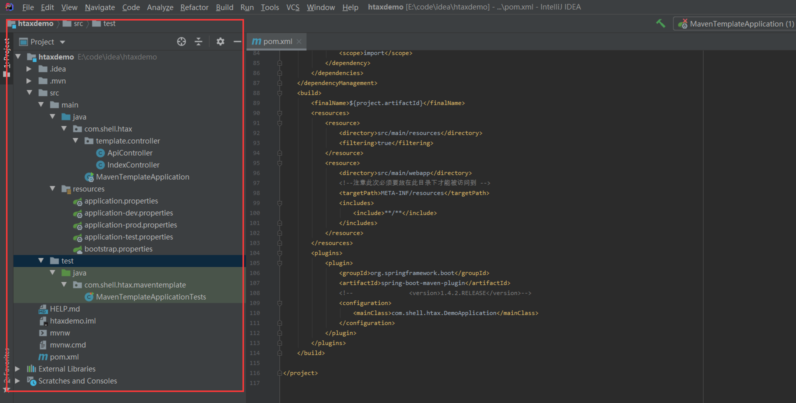Collapse the main java folder arrow
Image resolution: width=796 pixels, height=403 pixels.
(52, 116)
